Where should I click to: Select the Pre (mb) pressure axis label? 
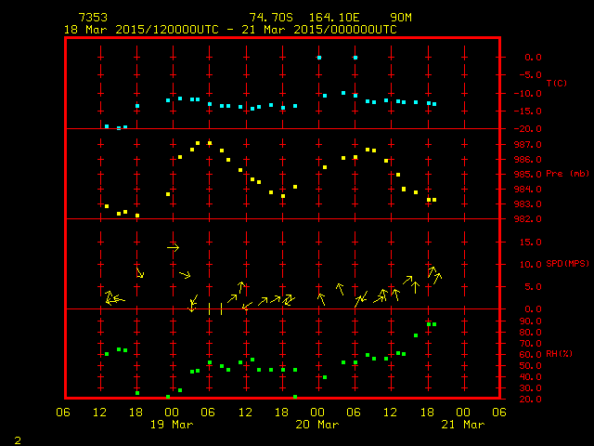tap(567, 174)
